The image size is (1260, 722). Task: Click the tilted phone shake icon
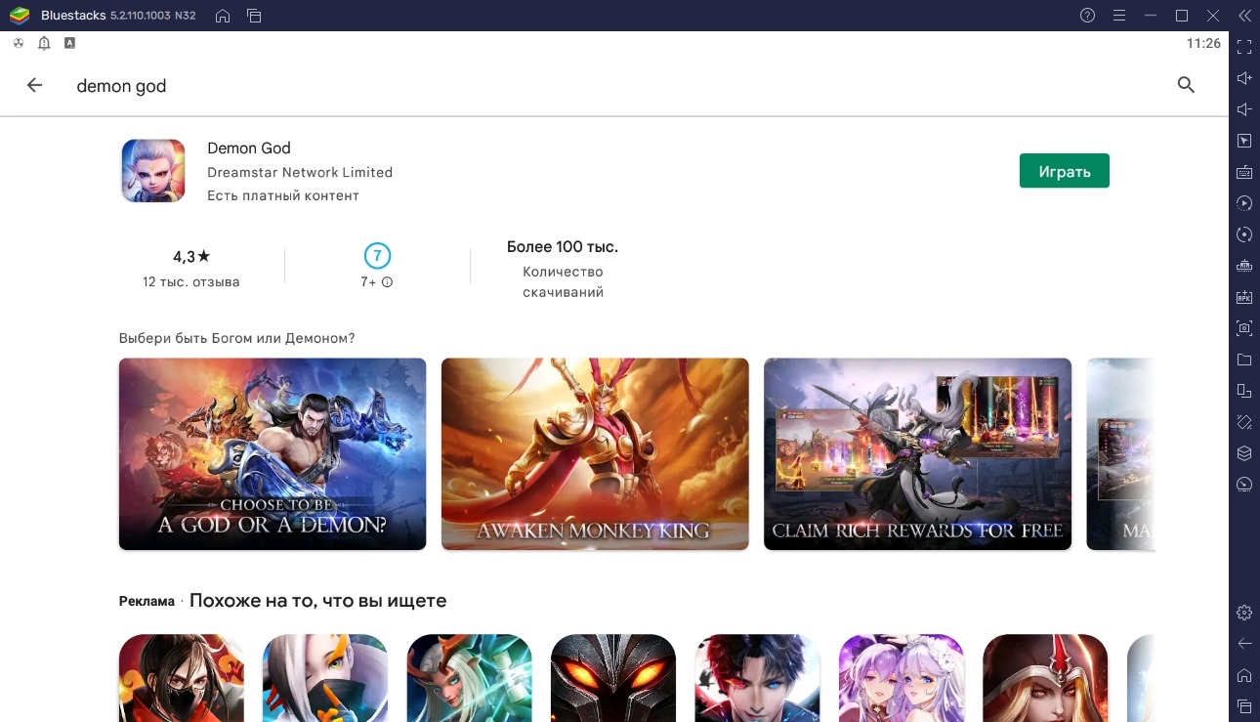tap(1243, 422)
